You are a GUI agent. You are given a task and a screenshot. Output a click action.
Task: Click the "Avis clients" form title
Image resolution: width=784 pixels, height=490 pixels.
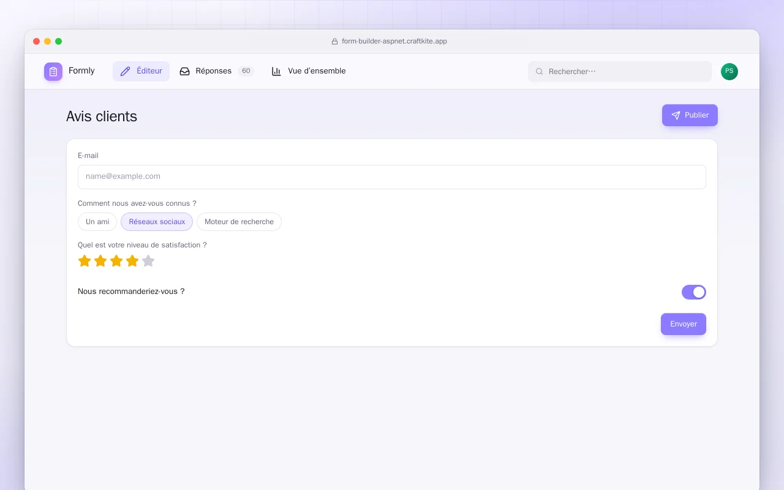point(102,116)
